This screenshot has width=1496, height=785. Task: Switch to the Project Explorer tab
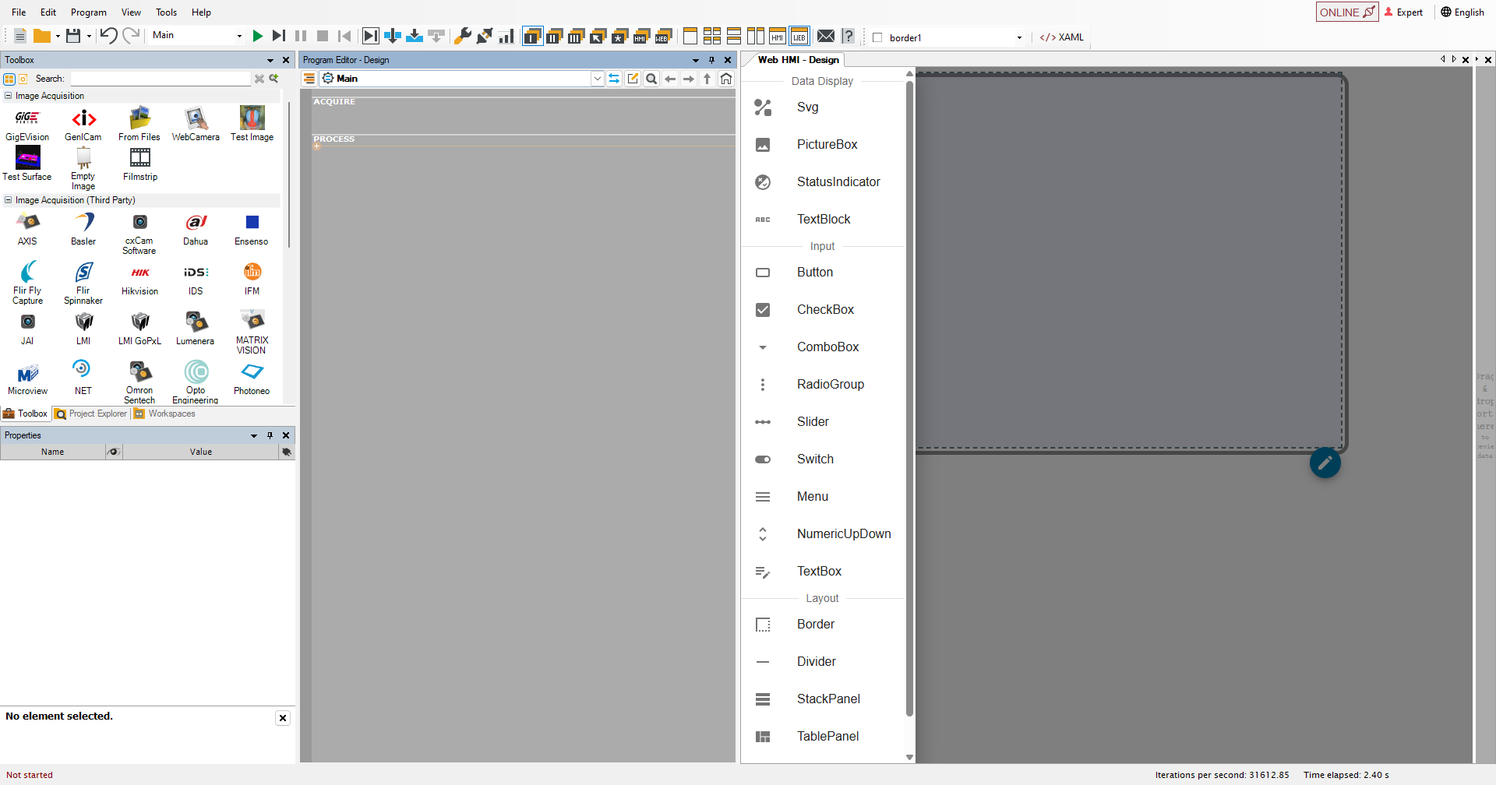click(91, 414)
